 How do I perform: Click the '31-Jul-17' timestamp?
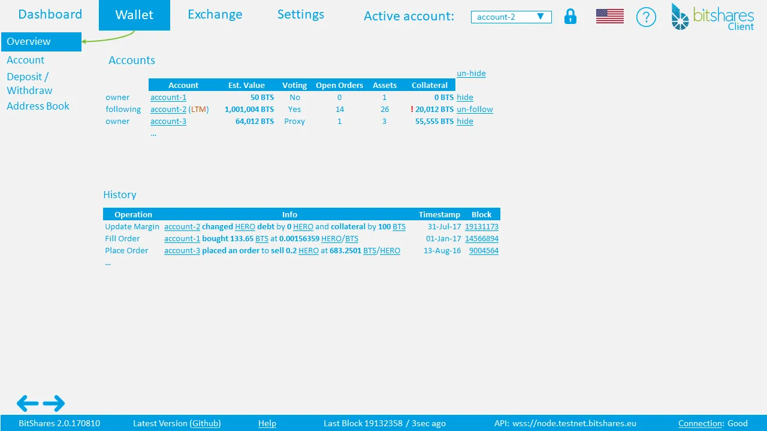(x=444, y=226)
